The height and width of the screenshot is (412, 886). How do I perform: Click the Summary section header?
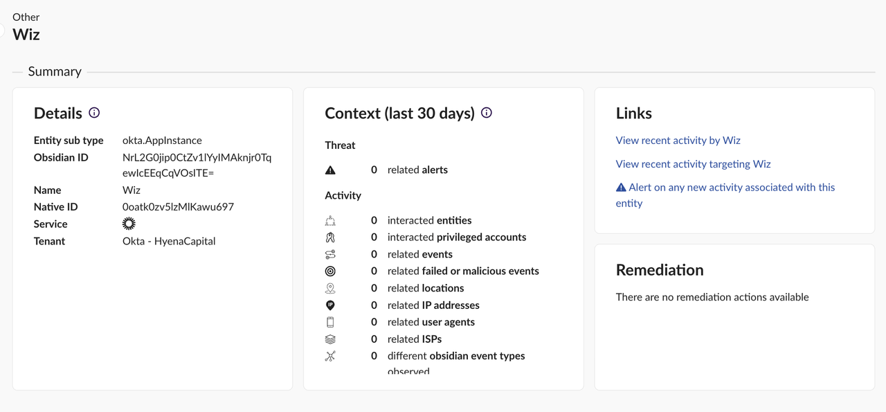[x=55, y=71]
